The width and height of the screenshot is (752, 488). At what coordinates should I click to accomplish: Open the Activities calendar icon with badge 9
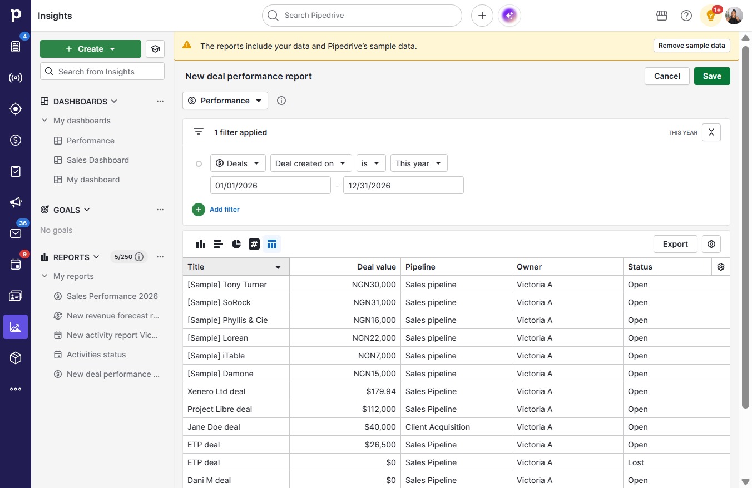[x=16, y=265]
